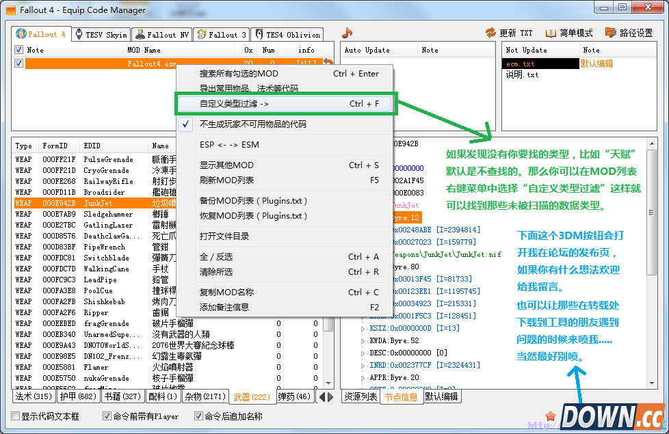Open the Fallout NV game tab
Image resolution: width=669 pixels, height=434 pixels.
pyautogui.click(x=162, y=34)
